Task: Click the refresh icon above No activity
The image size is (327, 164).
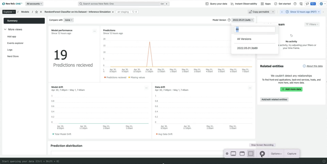Action: click(x=291, y=36)
